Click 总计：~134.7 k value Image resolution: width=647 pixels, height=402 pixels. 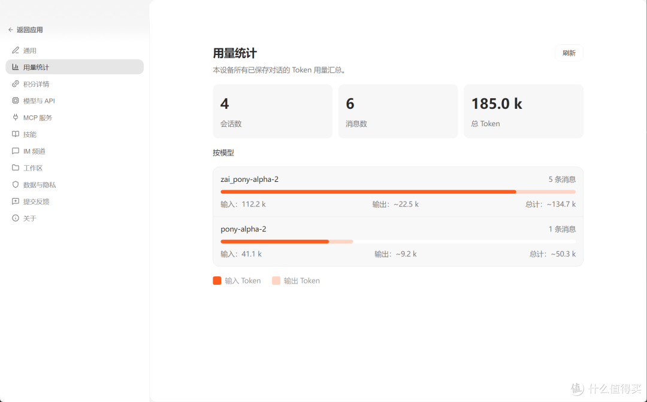pyautogui.click(x=551, y=205)
